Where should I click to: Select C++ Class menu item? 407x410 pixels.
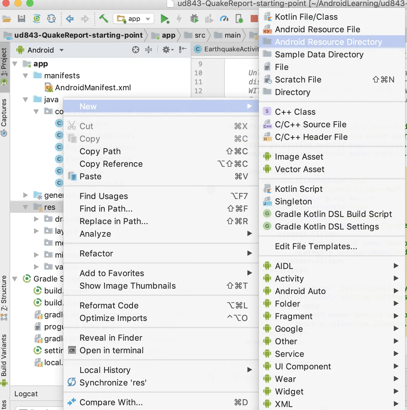(332, 112)
